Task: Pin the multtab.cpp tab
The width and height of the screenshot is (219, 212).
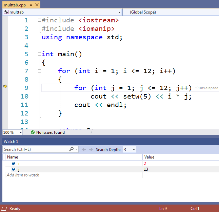Action: coord(31,5)
